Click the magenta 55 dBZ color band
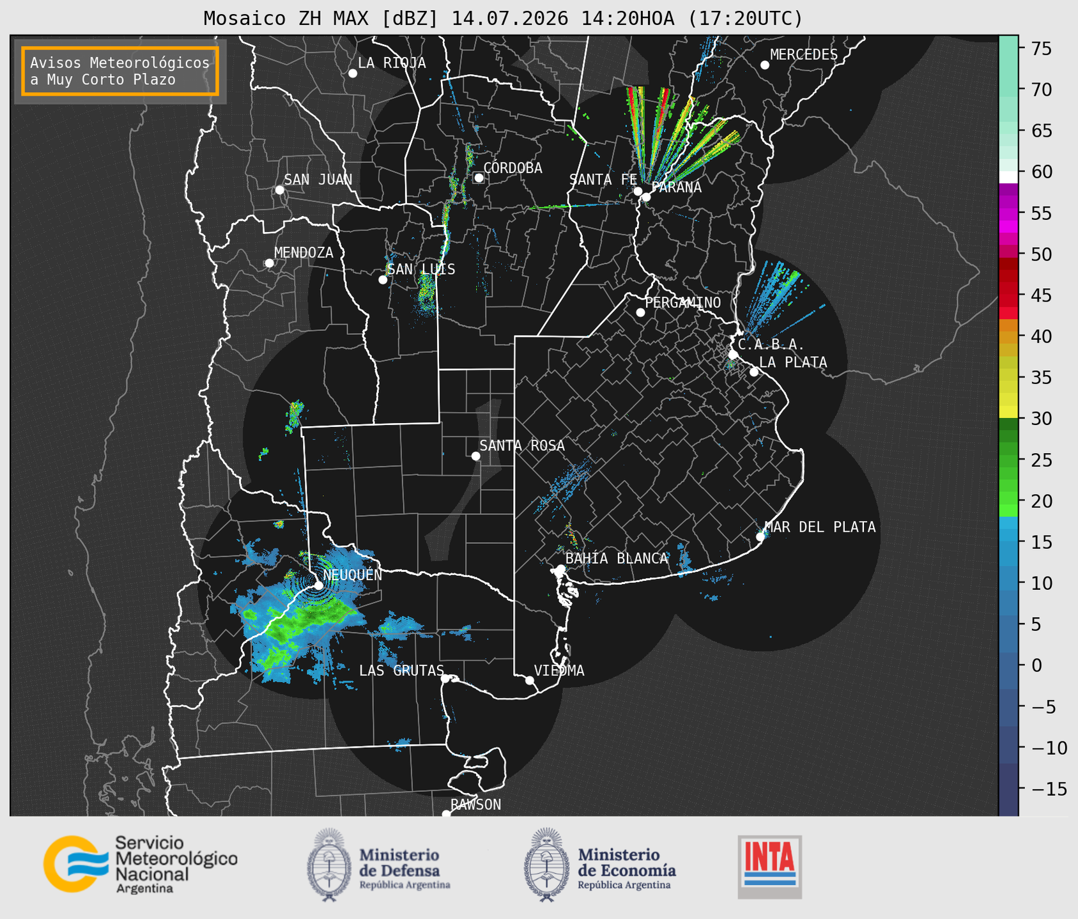1078x919 pixels. [1008, 213]
